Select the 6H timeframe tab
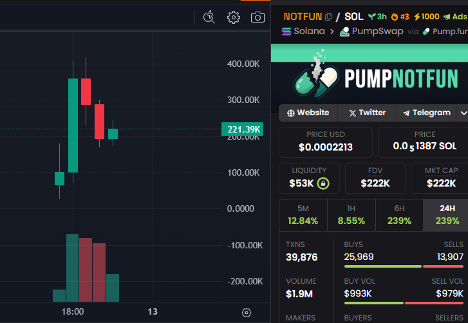Viewport: 468px width, 323px height. pyautogui.click(x=399, y=215)
